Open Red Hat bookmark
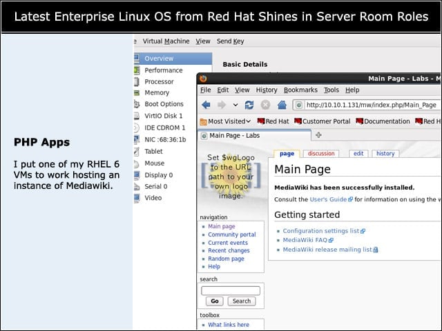The image size is (442, 331). 273,121
